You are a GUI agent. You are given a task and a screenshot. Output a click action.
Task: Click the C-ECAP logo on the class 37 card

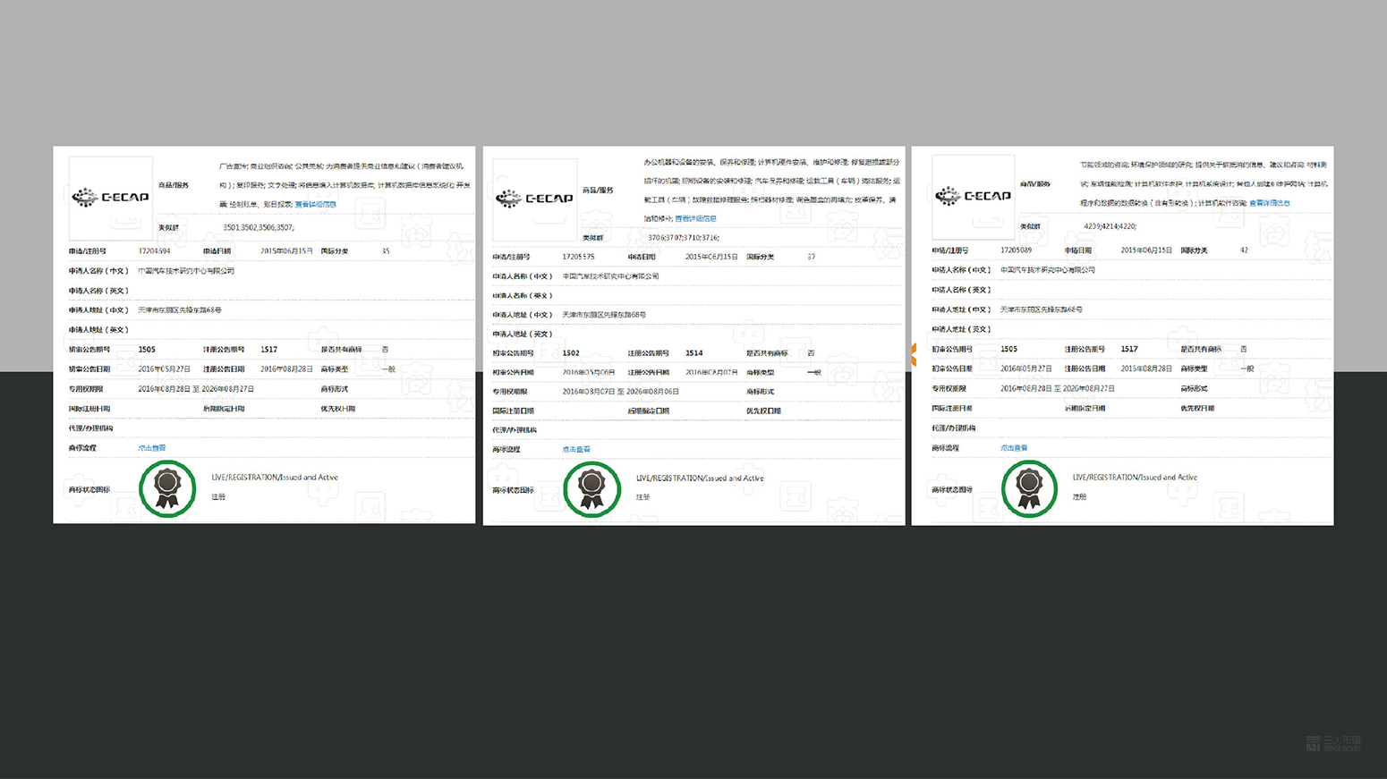[534, 199]
